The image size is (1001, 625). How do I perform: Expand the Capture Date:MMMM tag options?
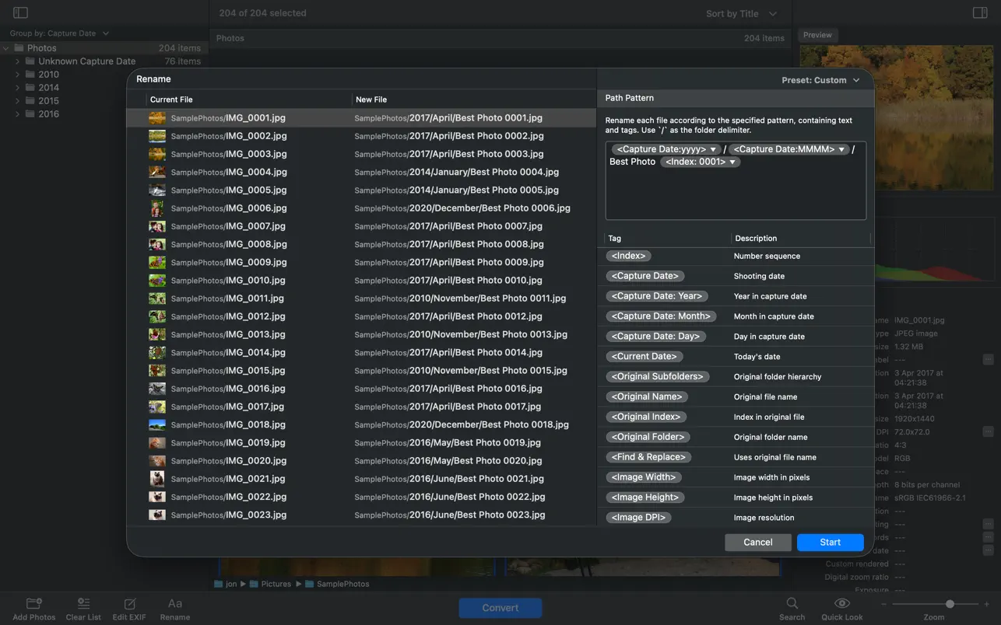[841, 149]
